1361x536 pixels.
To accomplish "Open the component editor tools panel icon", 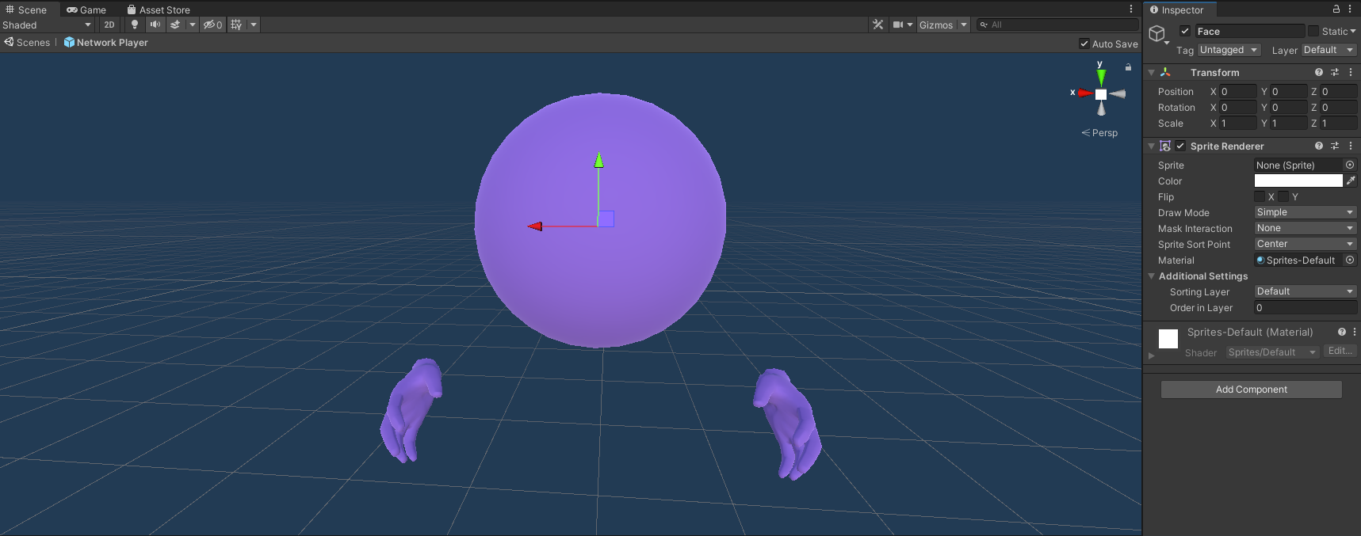I will [877, 25].
